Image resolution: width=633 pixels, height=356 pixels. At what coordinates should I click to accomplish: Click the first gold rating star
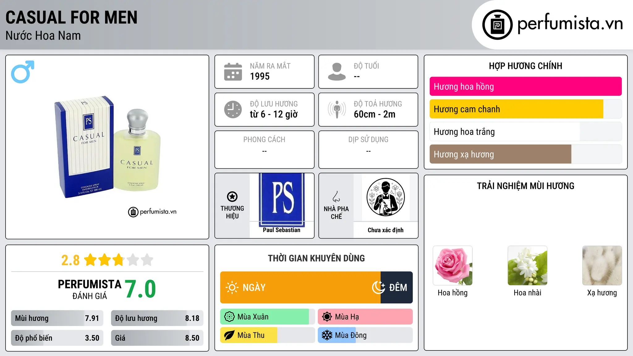(x=91, y=260)
